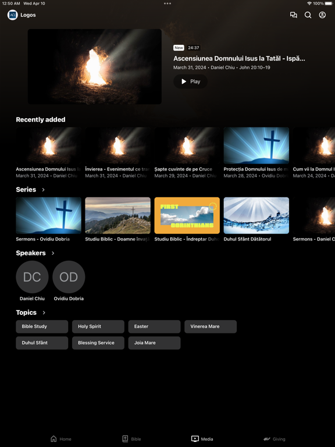
Task: Play the featured Ascensiunea sermon
Action: 191,81
